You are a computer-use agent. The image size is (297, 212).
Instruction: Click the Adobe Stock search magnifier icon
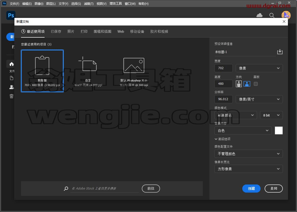click(x=66, y=189)
